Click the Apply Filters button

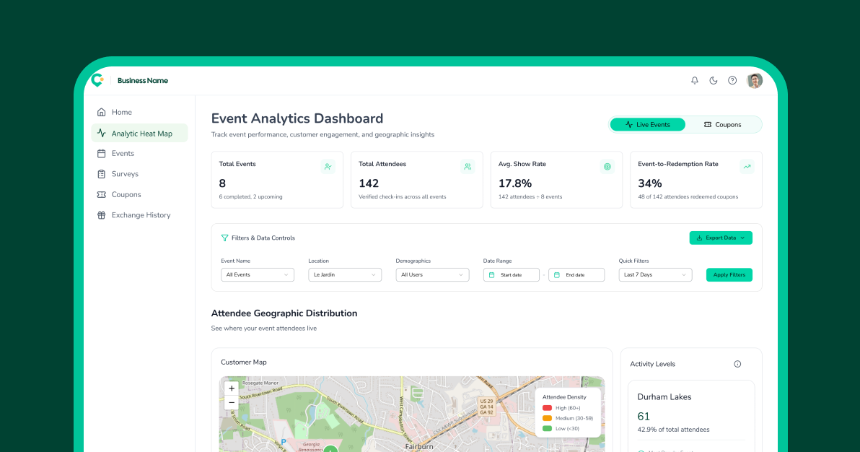(729, 274)
